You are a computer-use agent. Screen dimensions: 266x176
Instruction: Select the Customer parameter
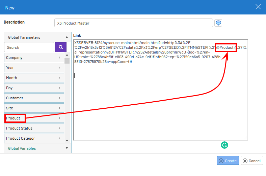(34, 98)
